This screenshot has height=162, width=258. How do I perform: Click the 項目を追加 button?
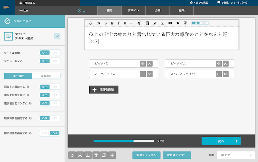tap(104, 89)
